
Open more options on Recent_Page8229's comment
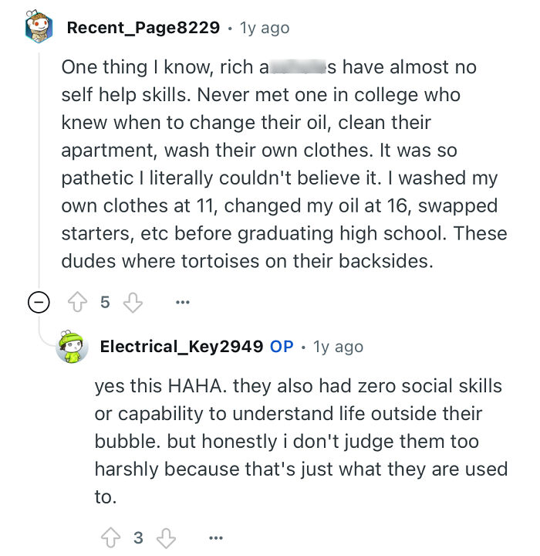click(x=182, y=302)
